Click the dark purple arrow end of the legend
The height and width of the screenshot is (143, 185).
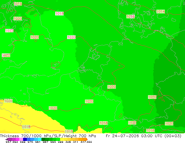coord(7,139)
